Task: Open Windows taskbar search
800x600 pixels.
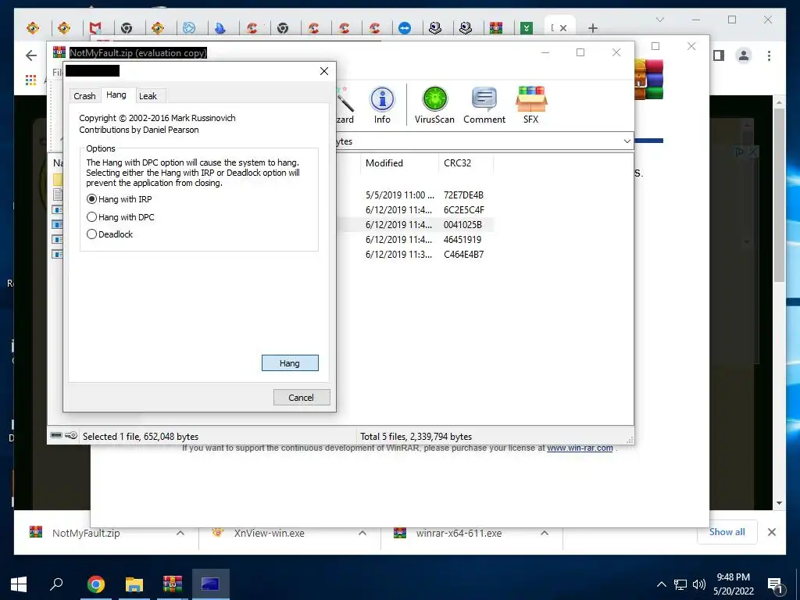Action: [x=56, y=584]
